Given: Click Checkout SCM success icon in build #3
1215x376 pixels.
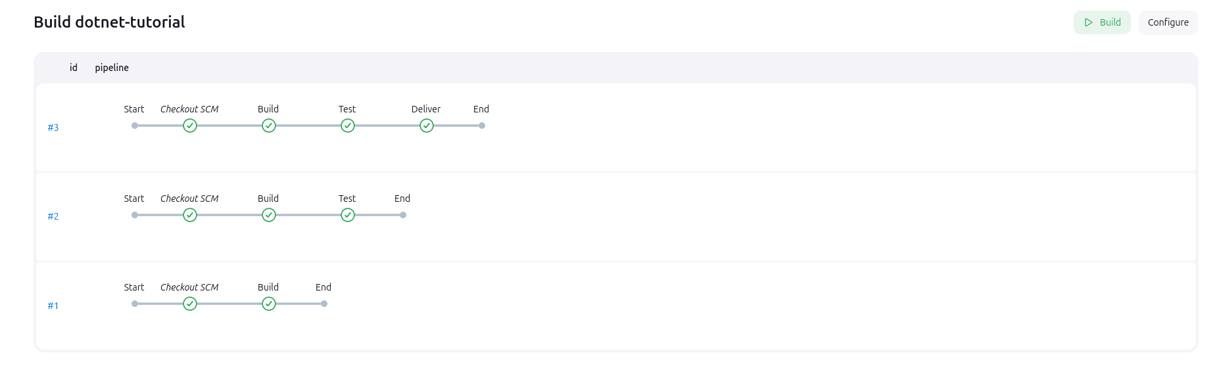Looking at the screenshot, I should [190, 126].
